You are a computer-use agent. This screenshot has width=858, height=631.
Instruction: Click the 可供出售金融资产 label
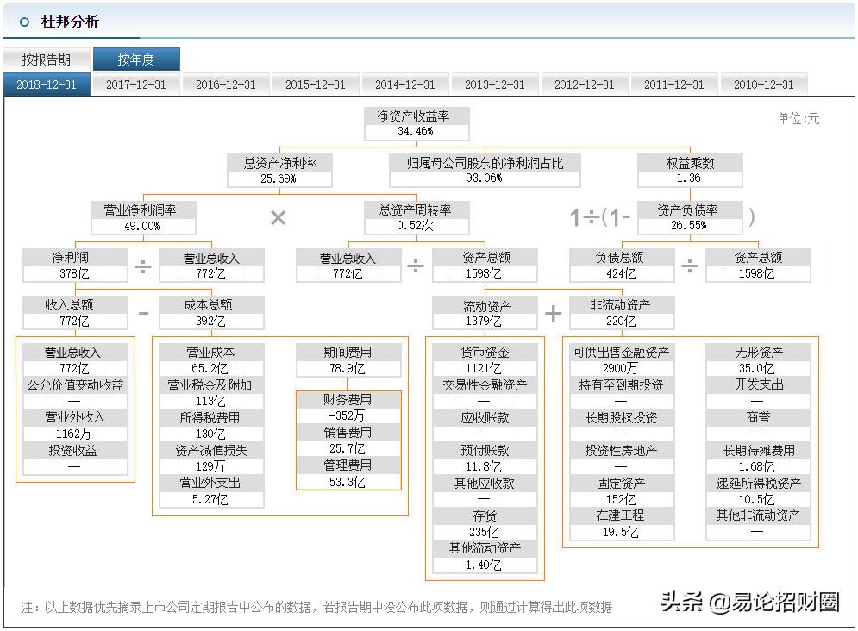pos(621,352)
